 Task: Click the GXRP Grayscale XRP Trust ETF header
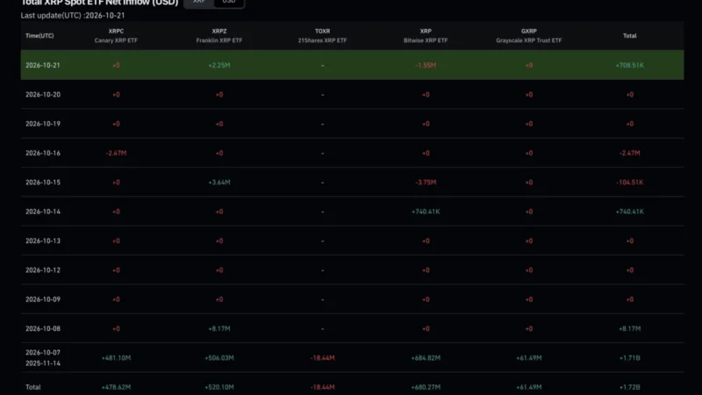(x=529, y=36)
